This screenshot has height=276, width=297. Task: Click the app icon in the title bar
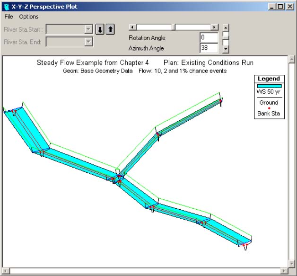[x=6, y=7]
